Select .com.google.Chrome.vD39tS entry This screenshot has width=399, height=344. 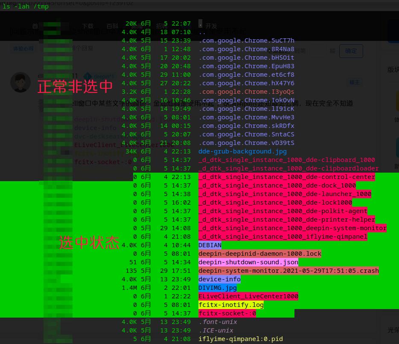click(x=246, y=143)
